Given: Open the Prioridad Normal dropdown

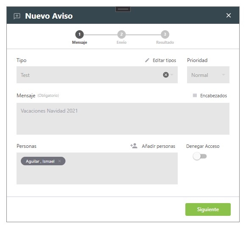Looking at the screenshot, I should pyautogui.click(x=208, y=75).
